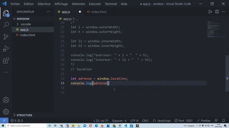This screenshot has height=128, width=229.
Task: Open Opera browser from the taskbar
Action: 91,126
